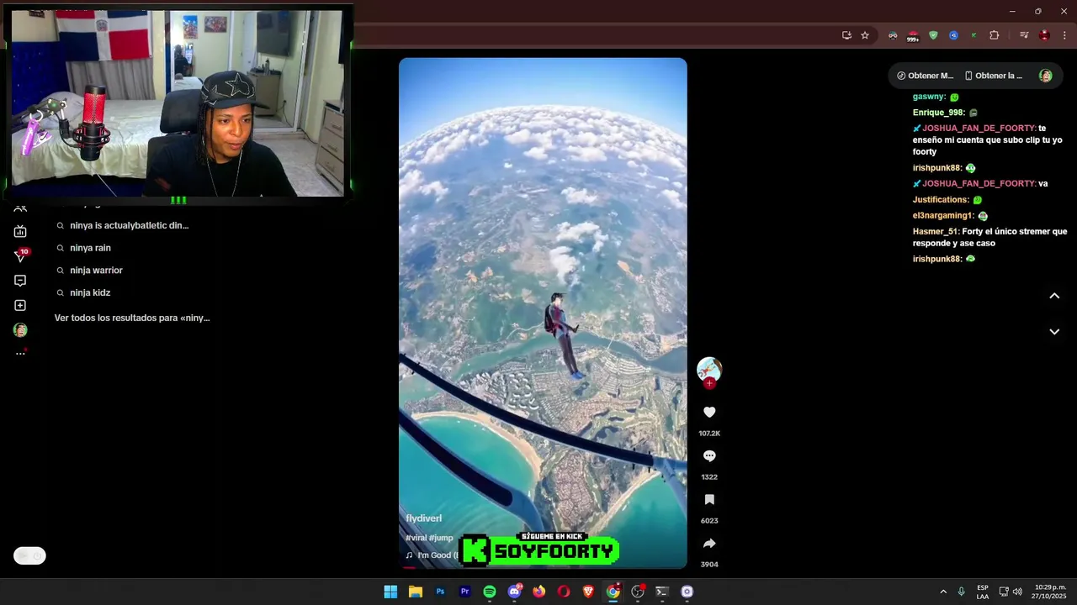Follow creator via red plus on avatar
This screenshot has height=605, width=1077.
[709, 383]
